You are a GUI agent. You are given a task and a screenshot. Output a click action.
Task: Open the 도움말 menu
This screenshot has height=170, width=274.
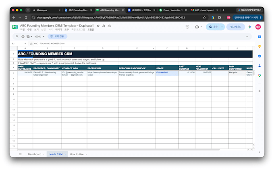[91, 29]
